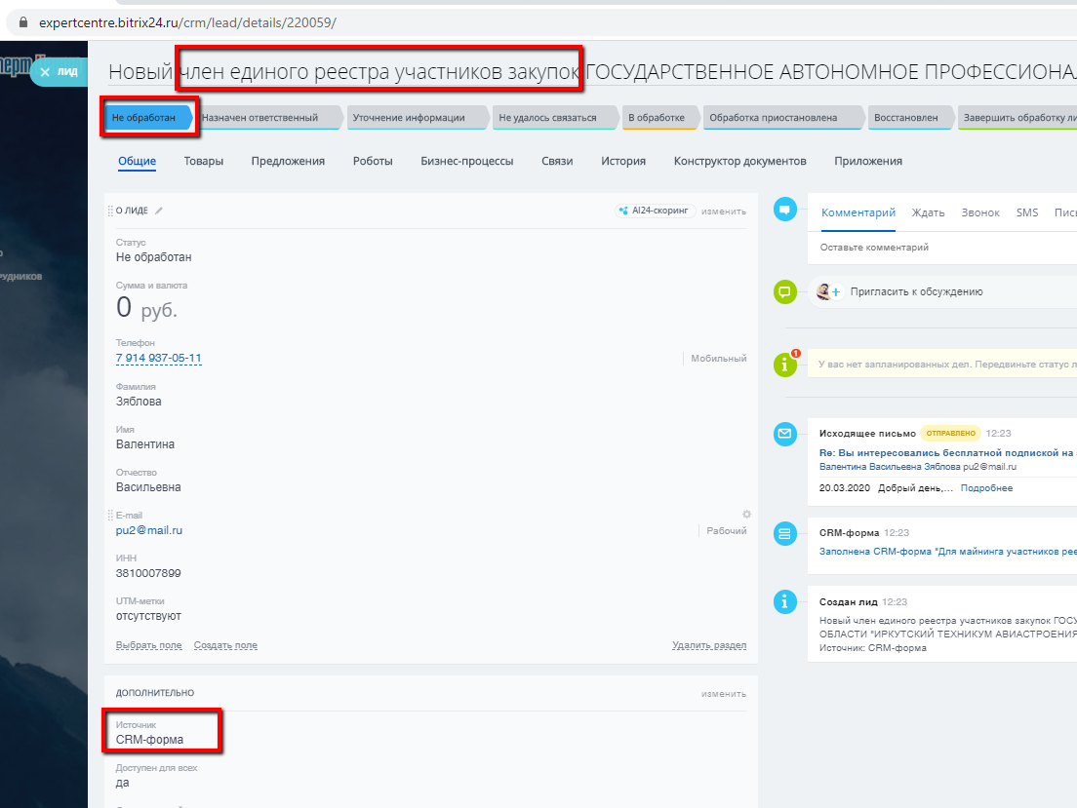The image size is (1077, 808).
Task: Open the Бизнес-процессы tab
Action: [x=467, y=162]
